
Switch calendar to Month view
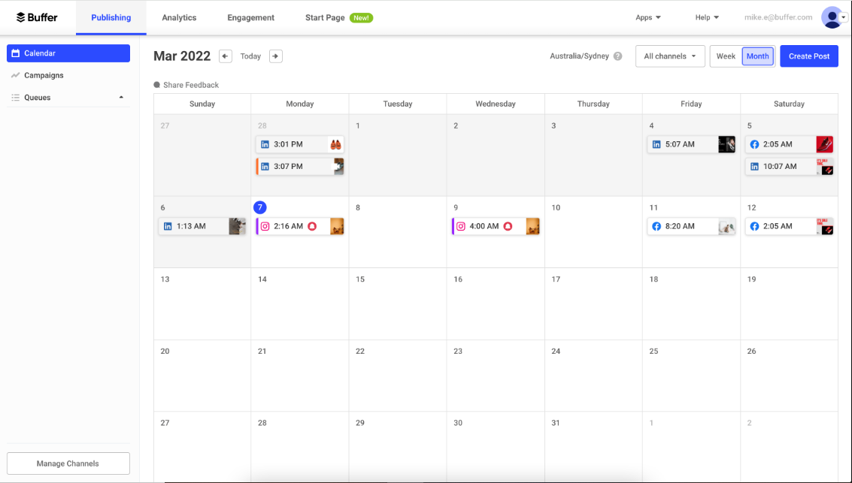coord(757,56)
